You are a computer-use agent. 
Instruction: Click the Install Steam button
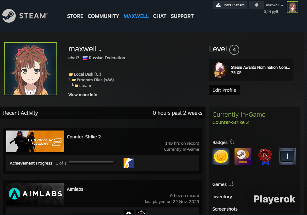coord(230,5)
